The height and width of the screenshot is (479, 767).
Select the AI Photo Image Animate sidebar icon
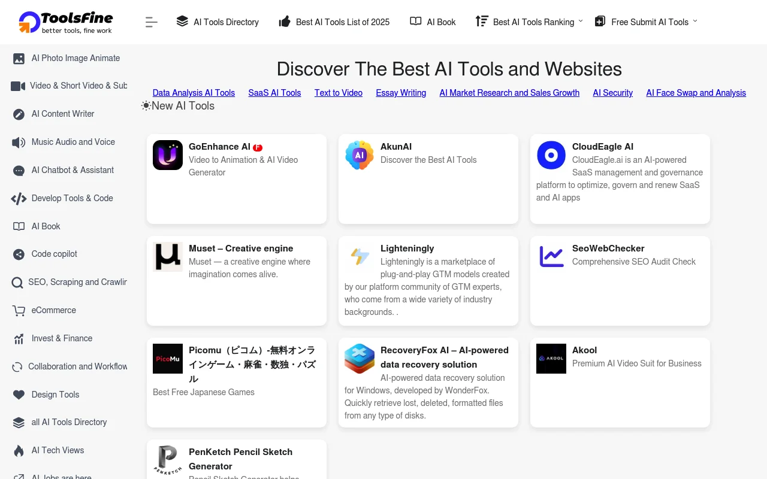click(17, 58)
